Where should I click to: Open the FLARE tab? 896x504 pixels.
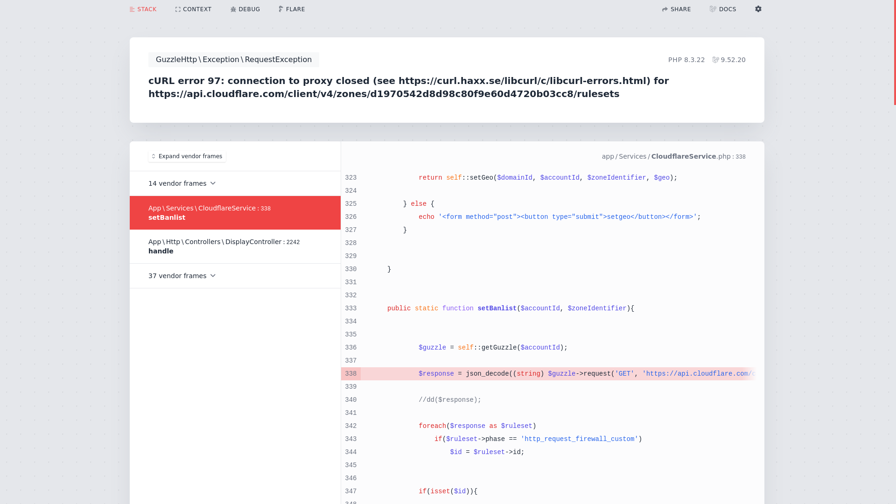[x=292, y=9]
